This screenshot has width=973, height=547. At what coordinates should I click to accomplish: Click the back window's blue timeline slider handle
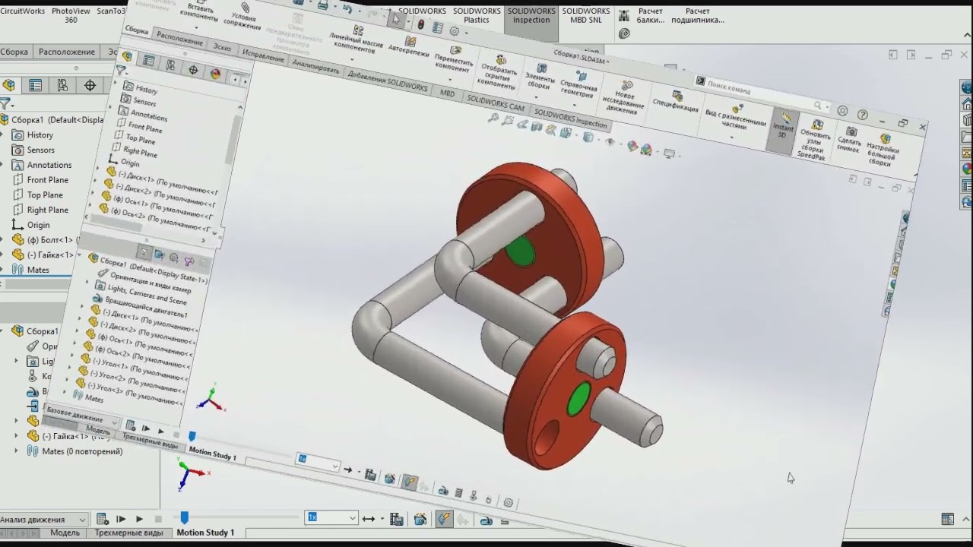tap(184, 518)
